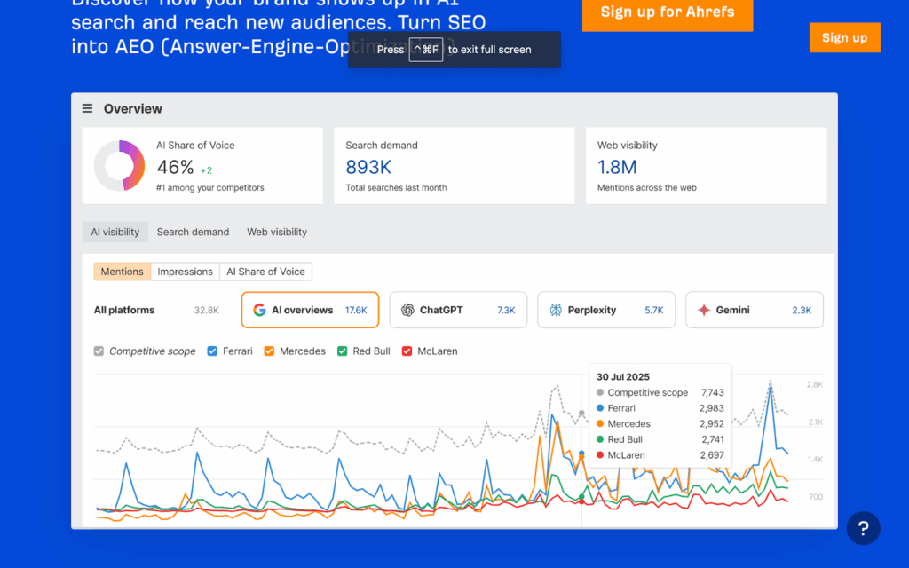The width and height of the screenshot is (909, 568).
Task: Switch to the AI Share of Voice tab
Action: tap(265, 272)
